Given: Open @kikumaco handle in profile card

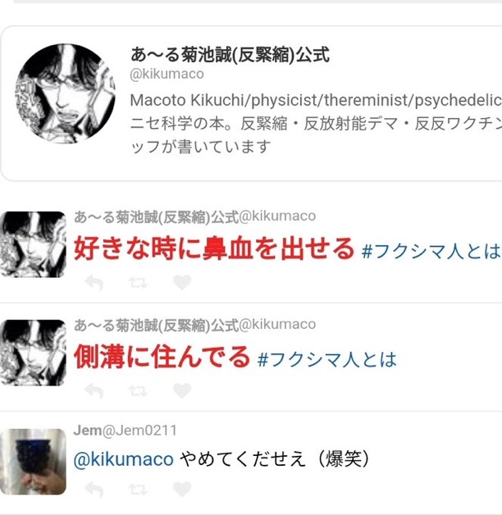Looking at the screenshot, I should pos(167,74).
